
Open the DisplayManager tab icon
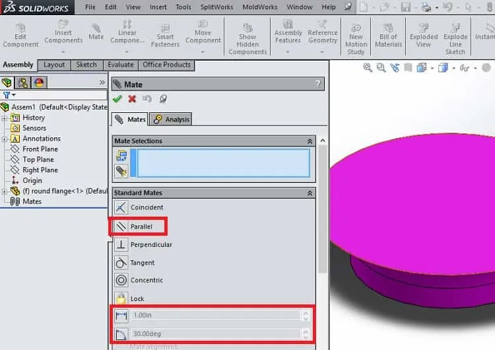[39, 83]
